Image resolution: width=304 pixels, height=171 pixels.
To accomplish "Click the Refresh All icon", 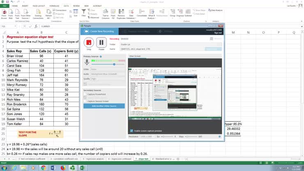I will [49, 13].
